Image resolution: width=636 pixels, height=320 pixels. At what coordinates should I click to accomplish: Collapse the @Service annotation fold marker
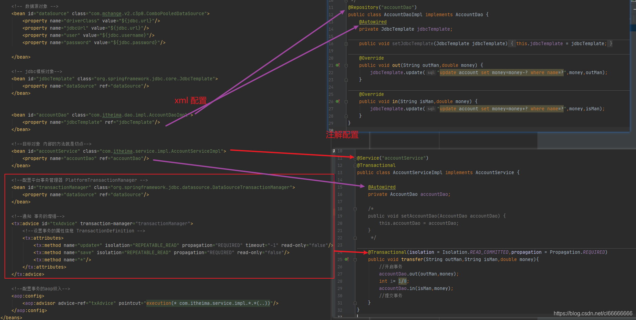355,158
